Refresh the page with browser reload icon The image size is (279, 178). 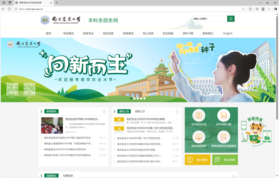pos(9,9)
